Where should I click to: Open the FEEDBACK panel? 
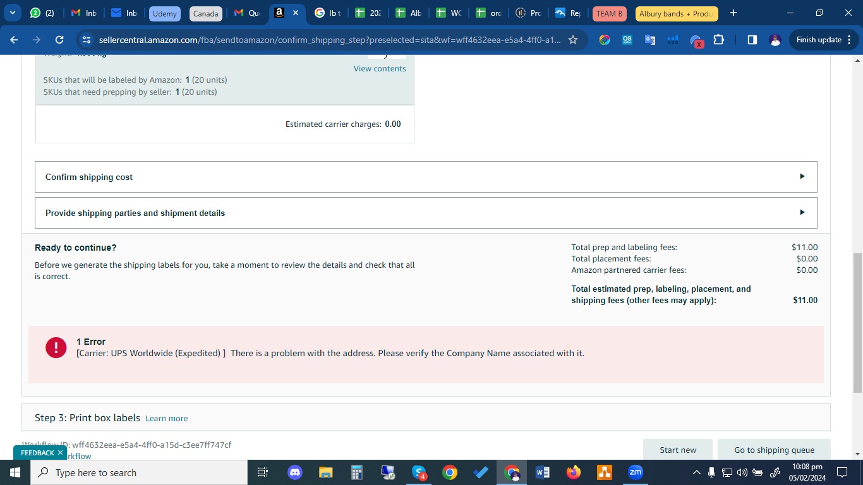(37, 453)
